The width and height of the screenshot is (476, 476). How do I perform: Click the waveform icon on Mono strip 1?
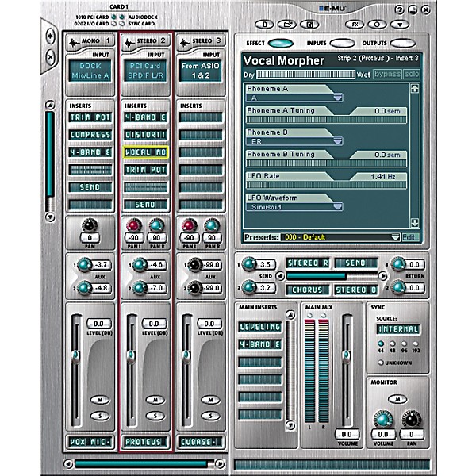click(x=73, y=43)
